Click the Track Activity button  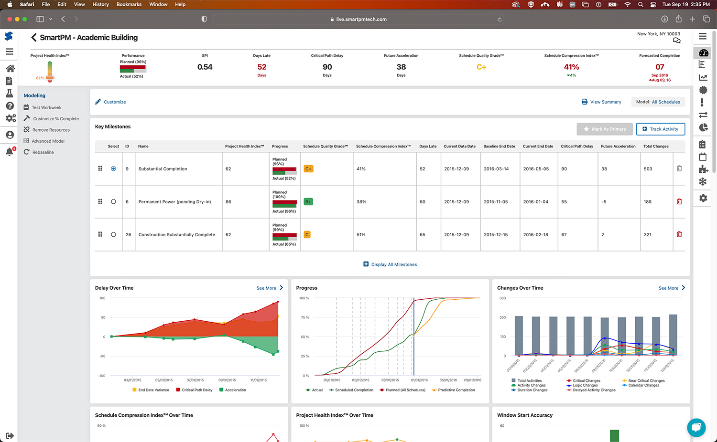tap(660, 129)
